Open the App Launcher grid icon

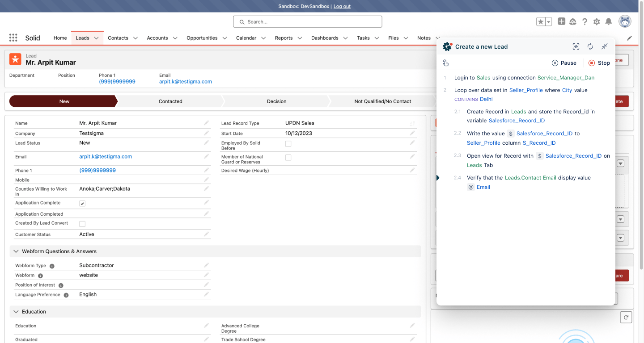tap(13, 38)
